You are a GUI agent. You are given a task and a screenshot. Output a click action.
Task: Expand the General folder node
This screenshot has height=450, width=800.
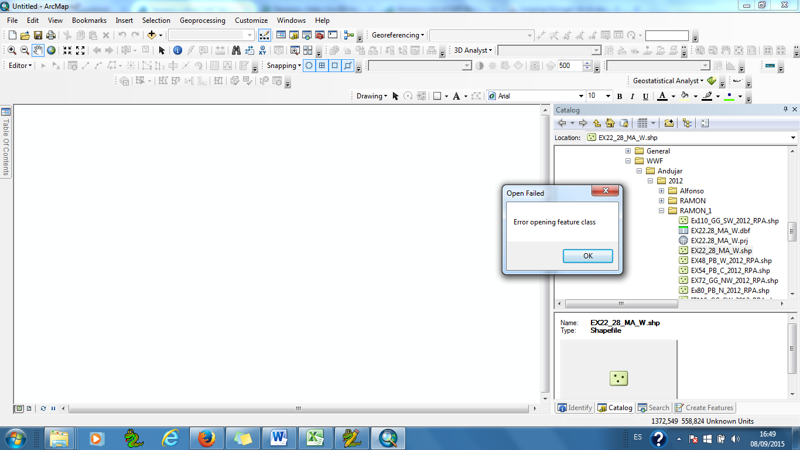tap(628, 151)
